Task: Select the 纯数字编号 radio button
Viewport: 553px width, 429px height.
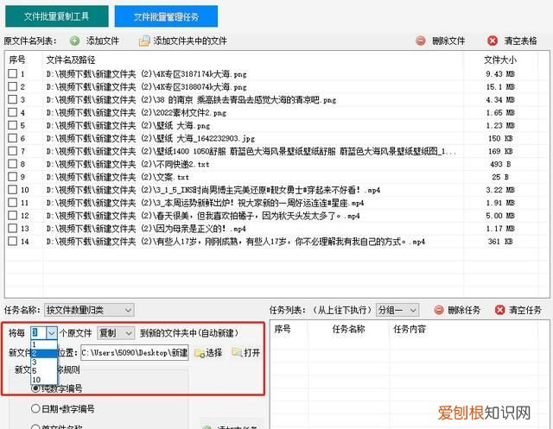Action: click(35, 388)
